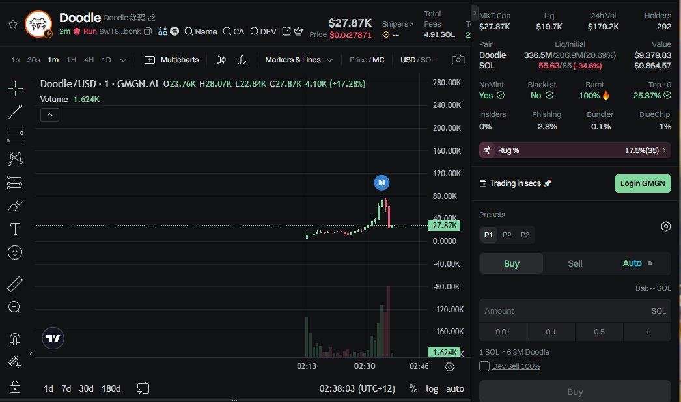Star the Doodle token as favorite
The width and height of the screenshot is (681, 402).
(x=13, y=24)
